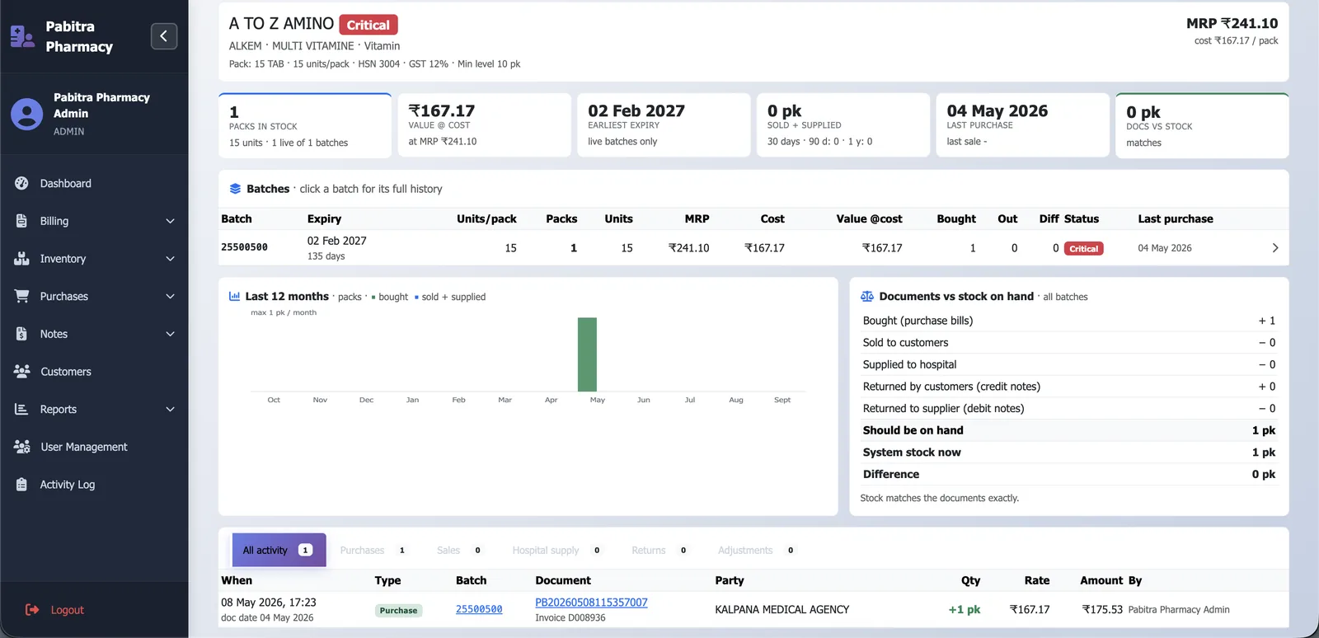The width and height of the screenshot is (1319, 638).
Task: Switch to the Adjustments activity tab
Action: coord(757,550)
